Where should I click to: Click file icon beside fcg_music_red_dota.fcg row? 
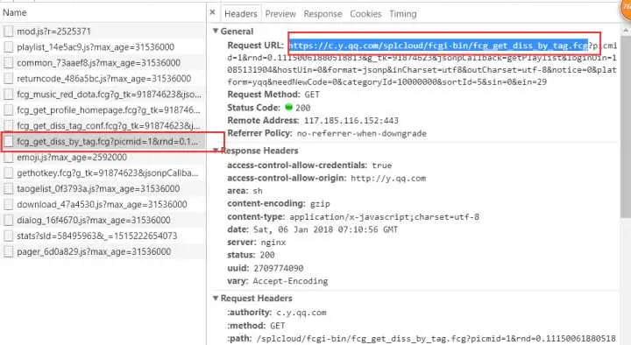(9, 94)
